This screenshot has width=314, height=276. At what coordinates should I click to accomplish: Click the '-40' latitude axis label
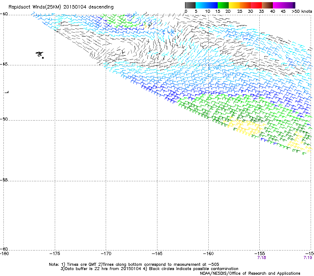click(4, 14)
